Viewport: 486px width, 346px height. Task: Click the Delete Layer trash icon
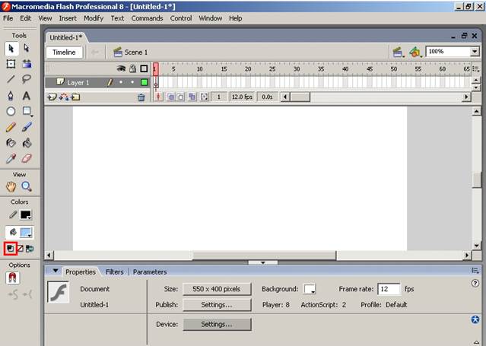tap(141, 97)
